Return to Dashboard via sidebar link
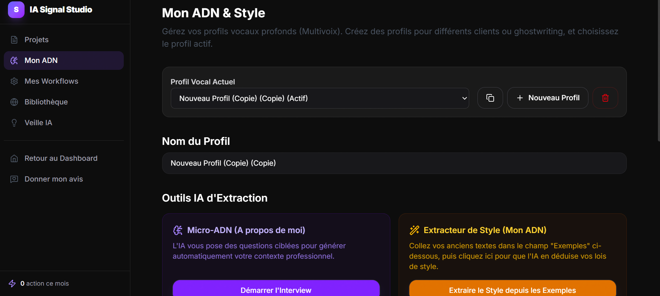This screenshot has width=660, height=296. [x=64, y=158]
